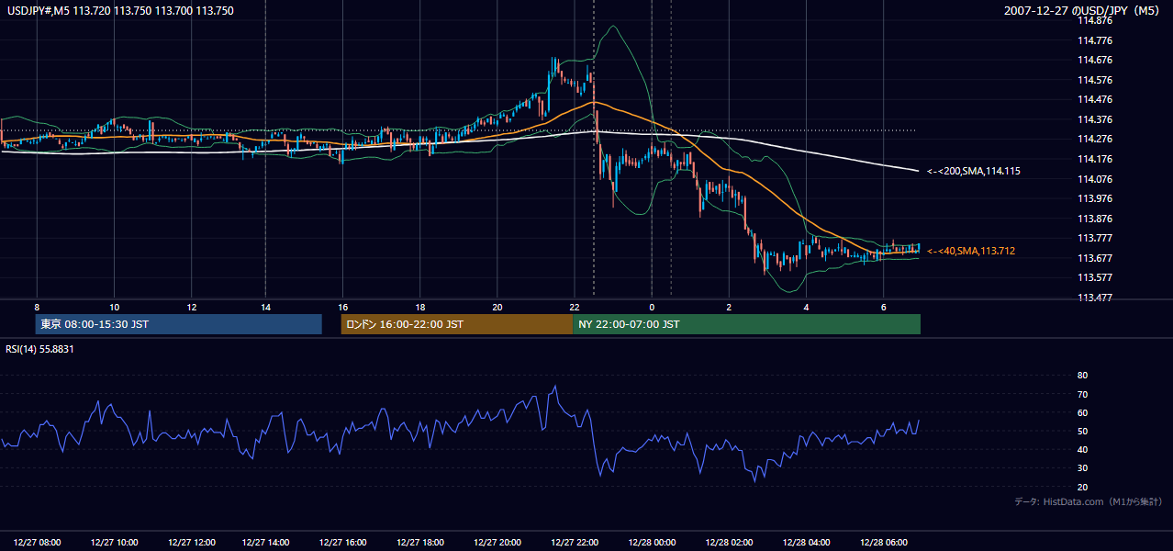Click price axis value 114.576

pos(1096,80)
